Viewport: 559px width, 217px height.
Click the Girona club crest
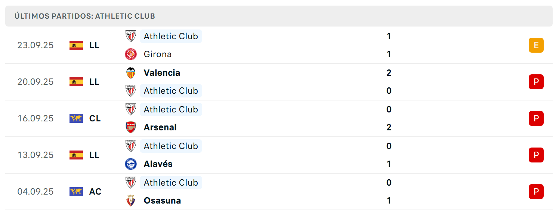tap(131, 54)
